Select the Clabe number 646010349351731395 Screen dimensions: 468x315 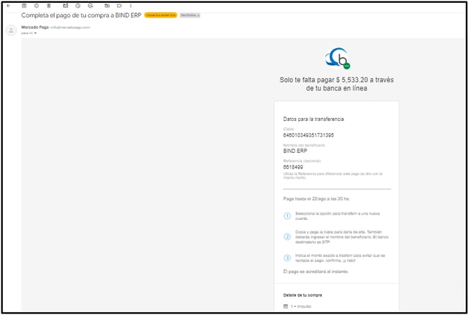click(x=308, y=135)
